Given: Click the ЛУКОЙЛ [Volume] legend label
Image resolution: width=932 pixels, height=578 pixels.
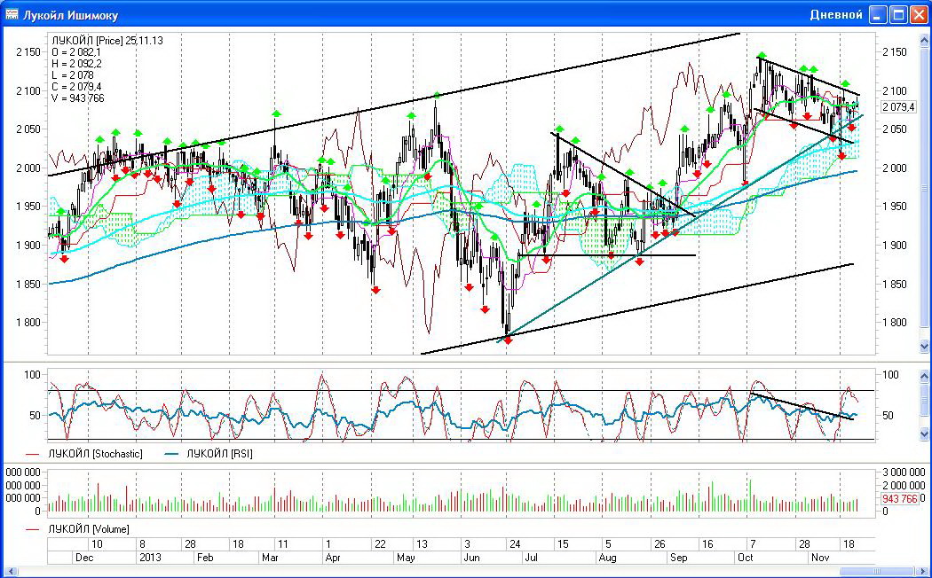Looking at the screenshot, I should pyautogui.click(x=88, y=529).
